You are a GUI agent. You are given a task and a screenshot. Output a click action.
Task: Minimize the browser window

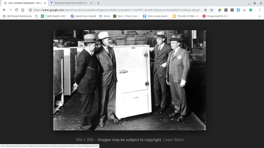coord(248,3)
